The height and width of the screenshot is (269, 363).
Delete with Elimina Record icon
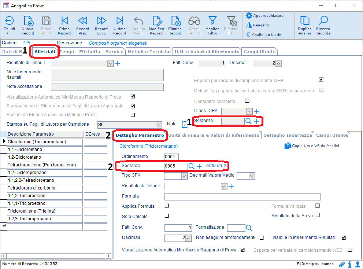[x=175, y=25]
